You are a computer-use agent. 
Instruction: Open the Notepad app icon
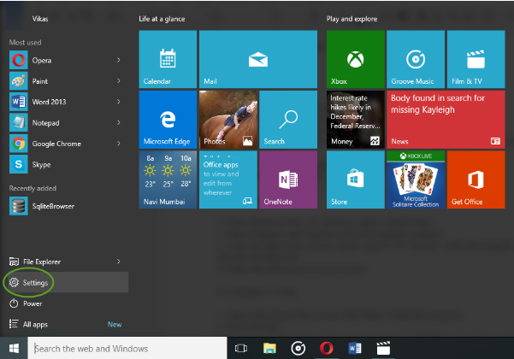click(x=18, y=123)
